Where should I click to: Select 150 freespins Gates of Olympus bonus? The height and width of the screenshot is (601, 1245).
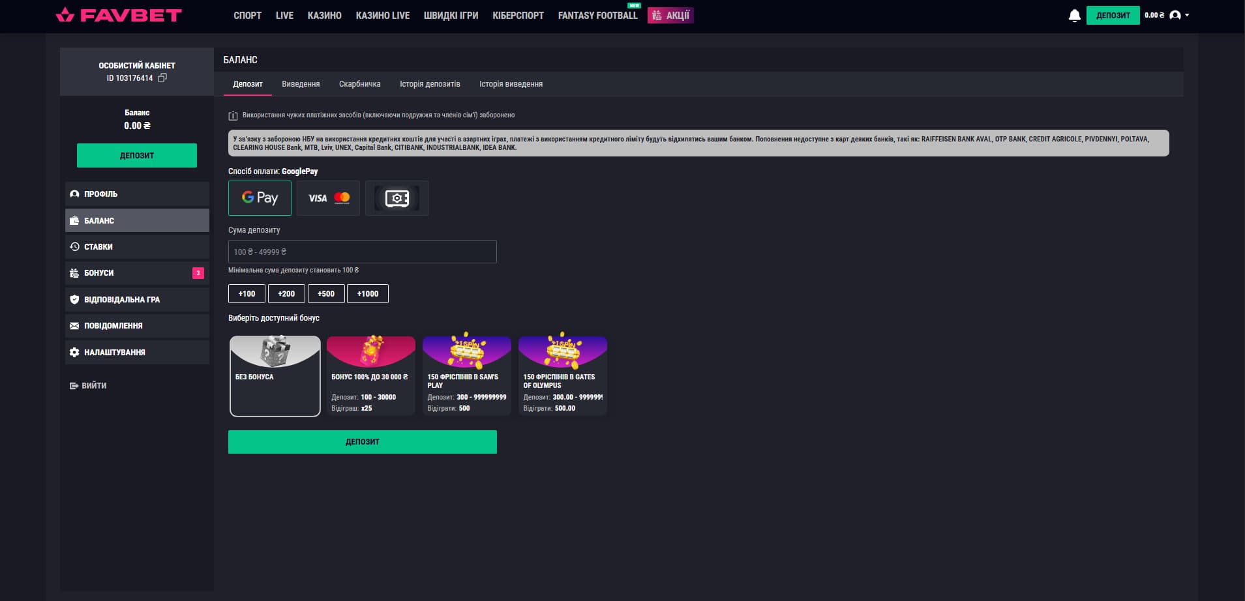(562, 376)
